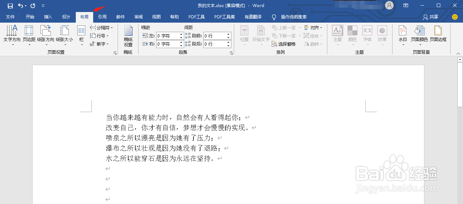Switch to the 引用 tab
Viewport: 463px width, 204px height.
click(102, 17)
